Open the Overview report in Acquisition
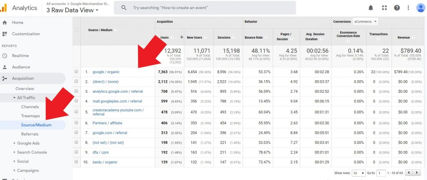 click(25, 89)
